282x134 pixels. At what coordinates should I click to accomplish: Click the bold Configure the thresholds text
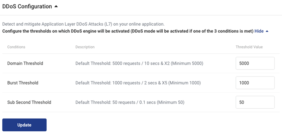pos(128,31)
